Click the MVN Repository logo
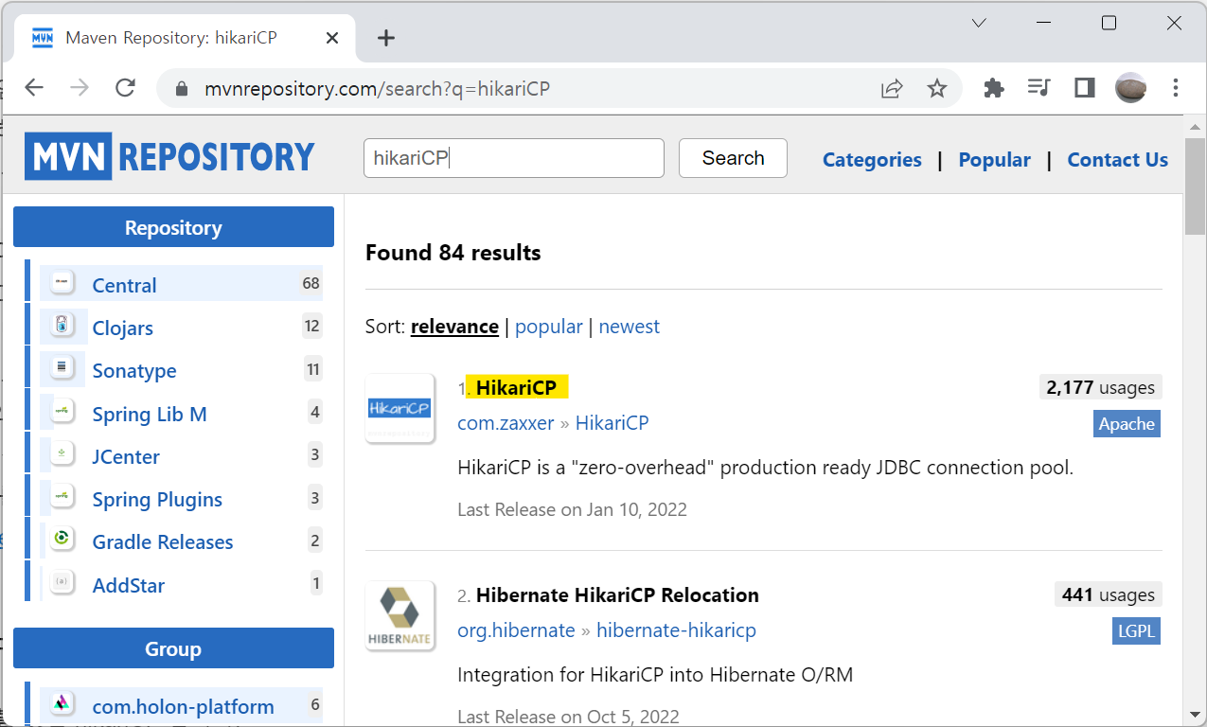 coord(169,156)
